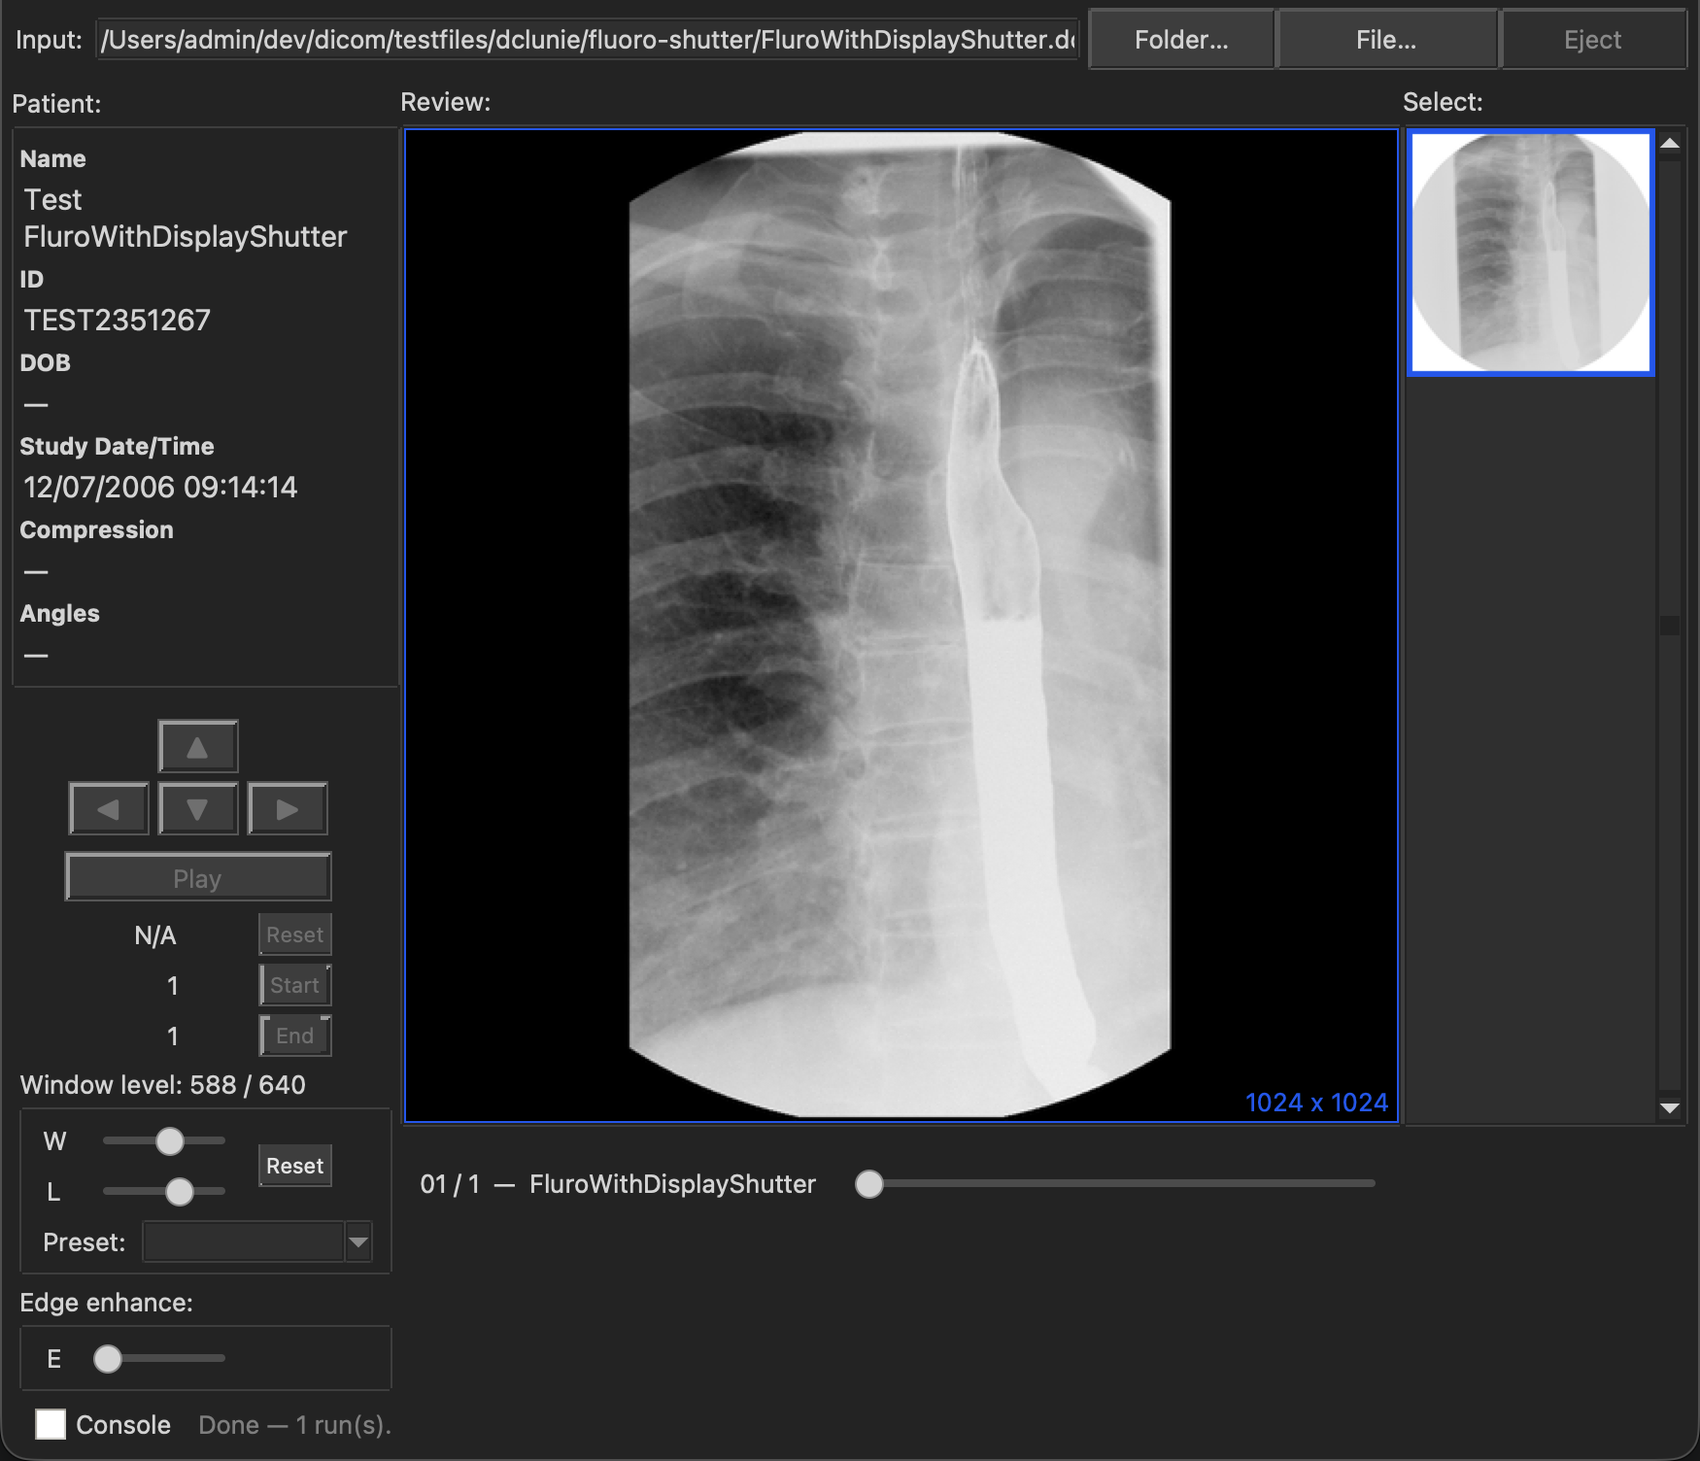Set loop start with Start button
The height and width of the screenshot is (1461, 1700).
[x=295, y=985]
